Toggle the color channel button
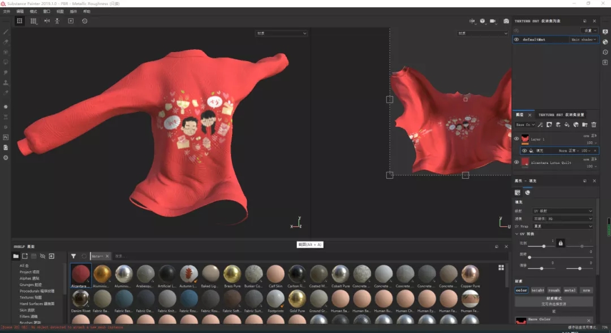This screenshot has height=333, width=611. click(x=522, y=290)
